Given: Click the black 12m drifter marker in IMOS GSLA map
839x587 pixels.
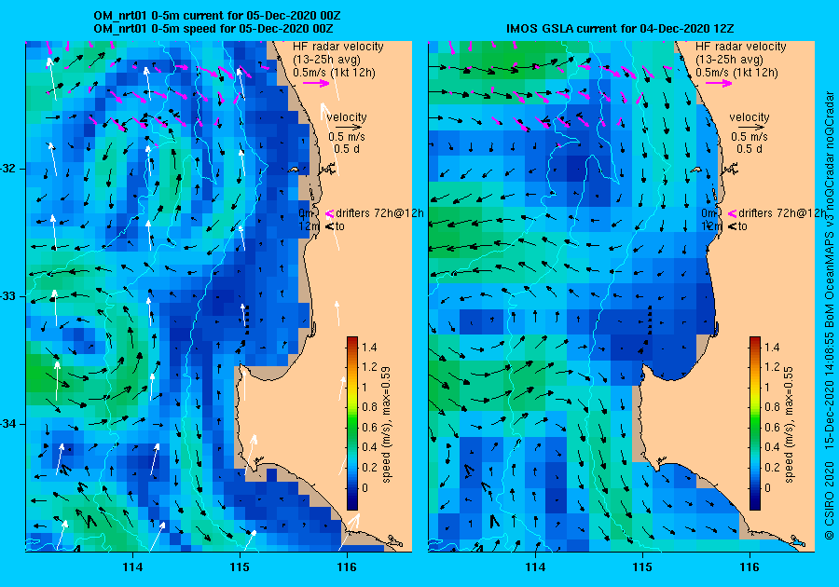Looking at the screenshot, I should pos(732,226).
